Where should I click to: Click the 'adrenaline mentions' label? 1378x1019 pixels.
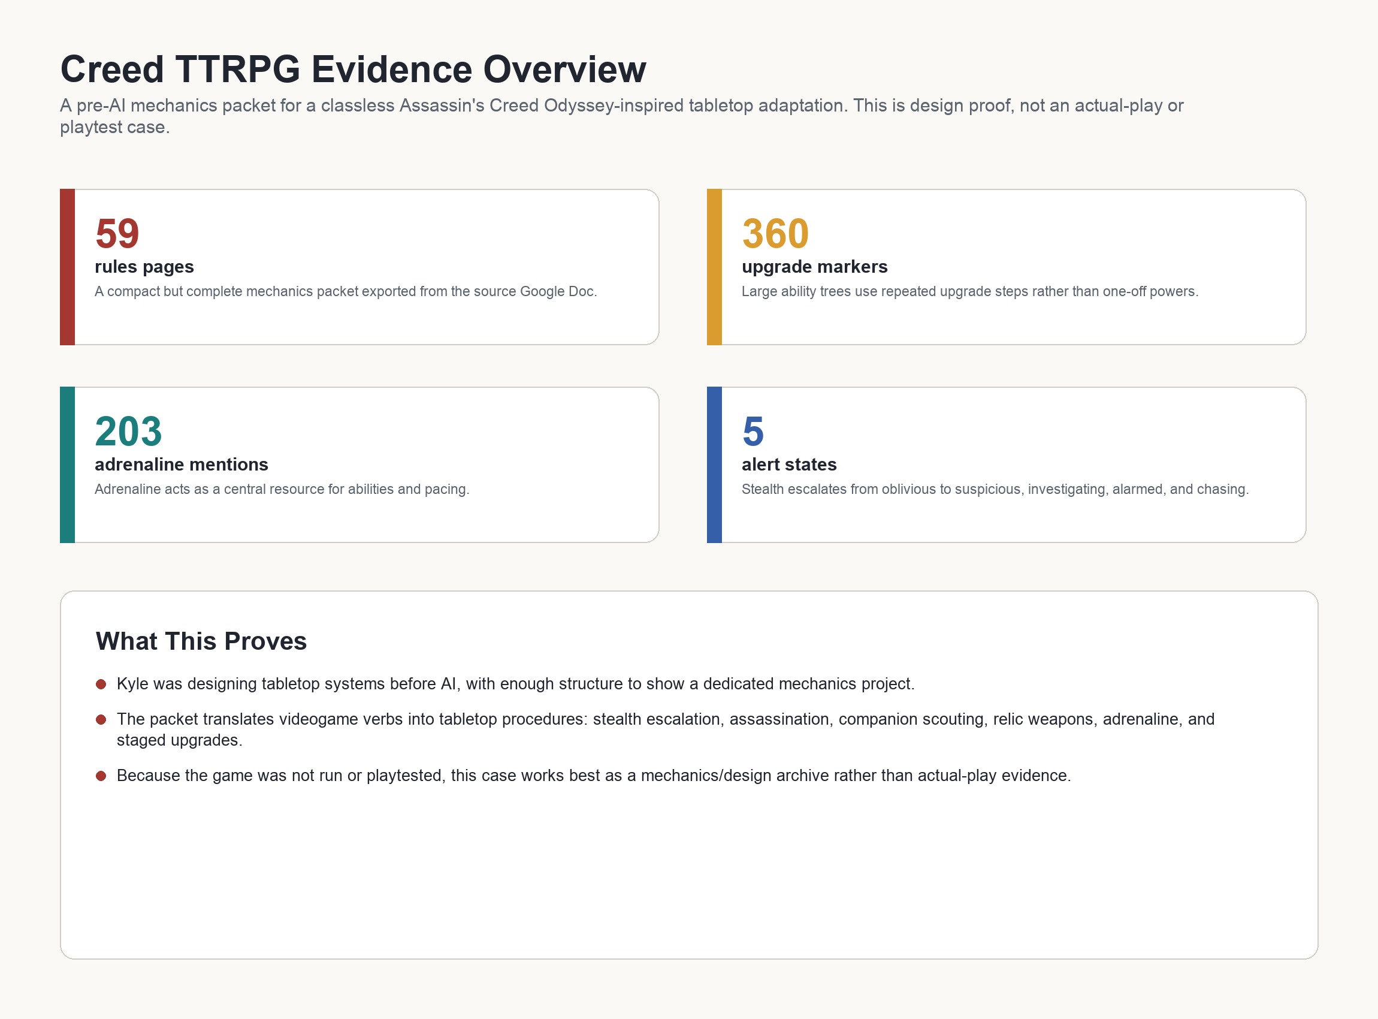182,465
